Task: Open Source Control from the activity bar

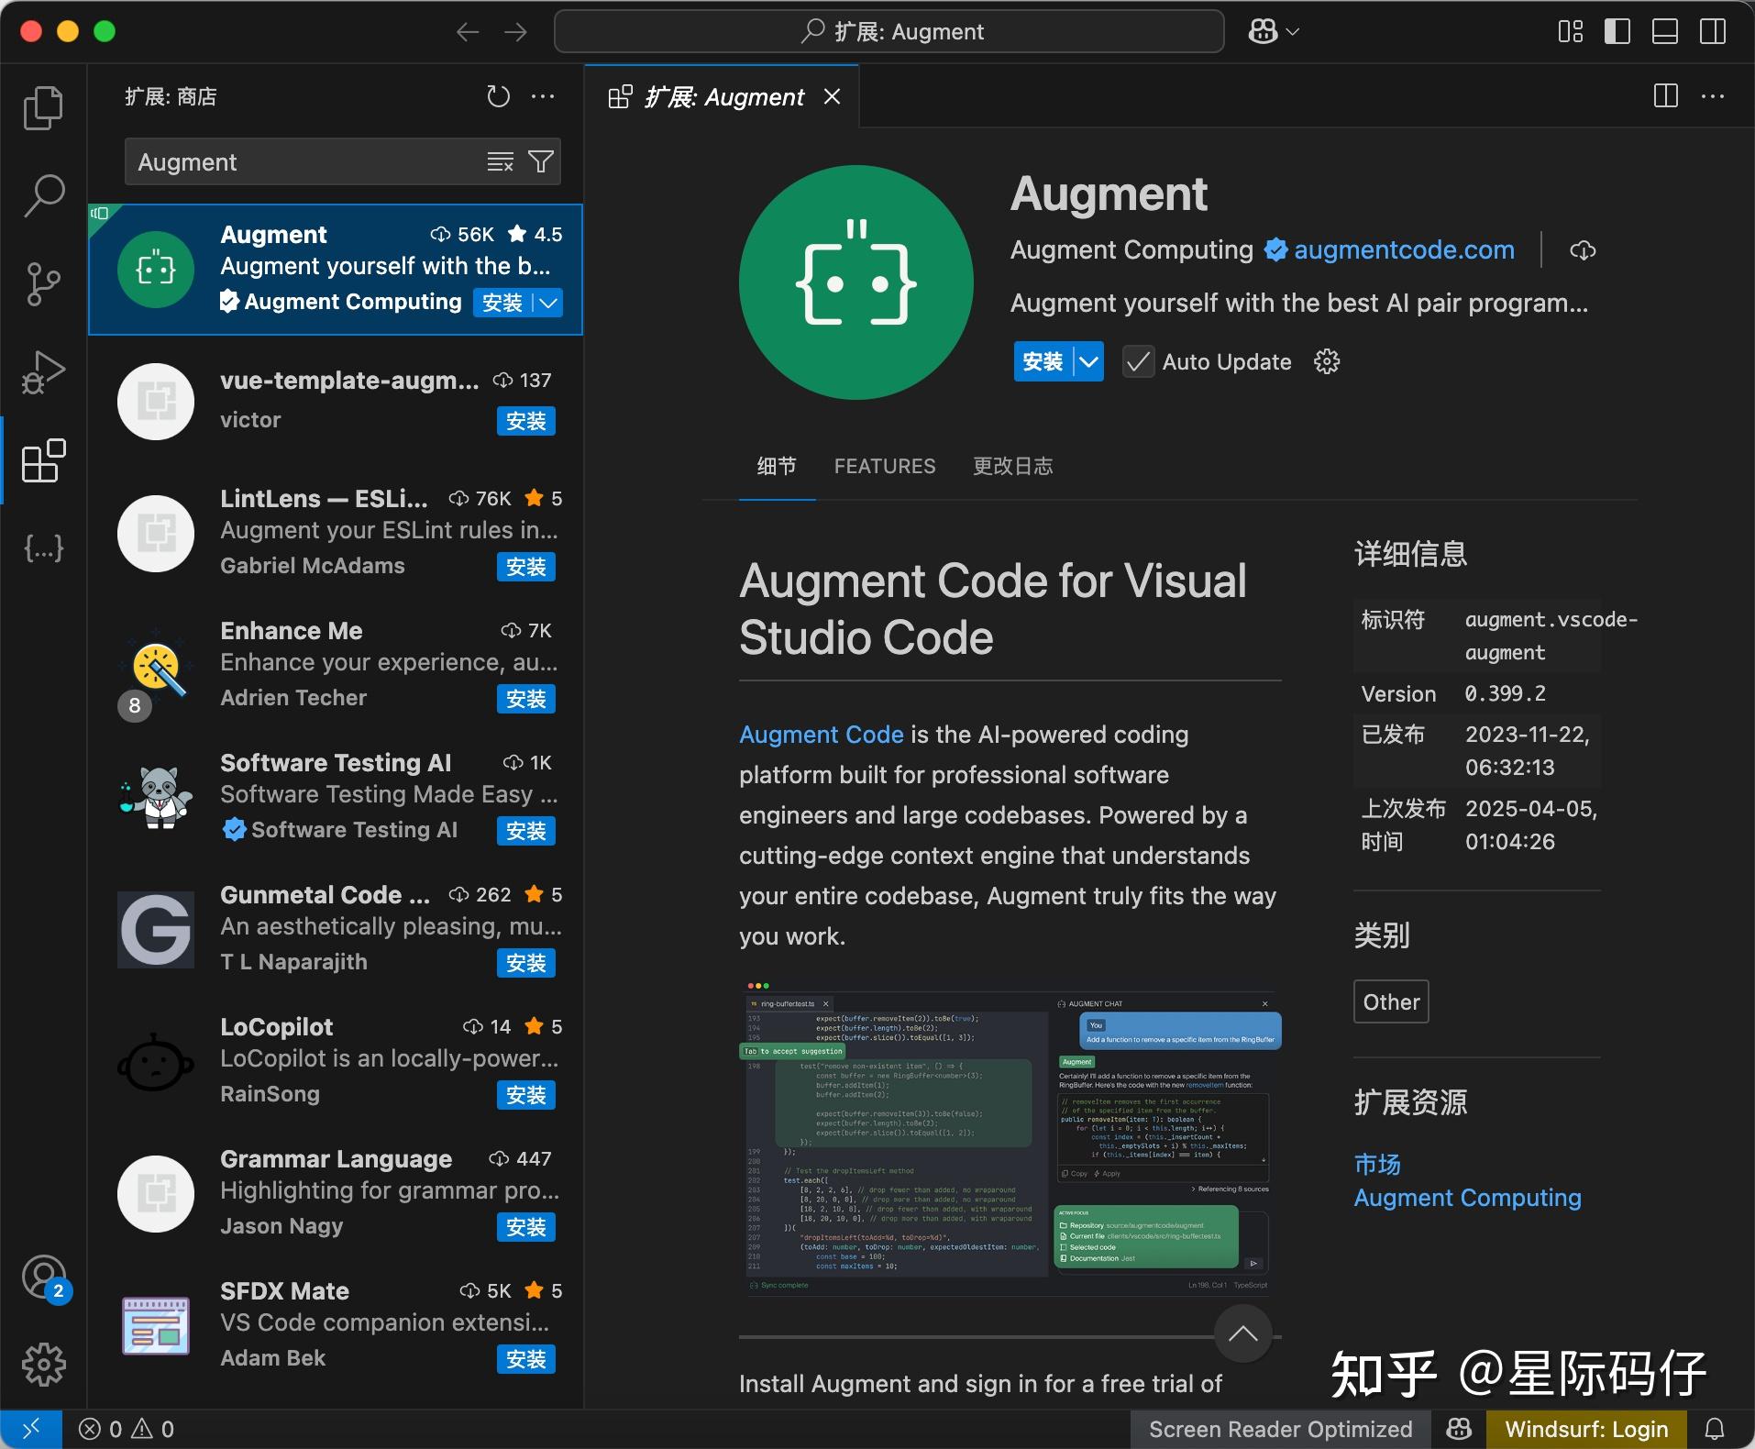Action: (x=42, y=284)
